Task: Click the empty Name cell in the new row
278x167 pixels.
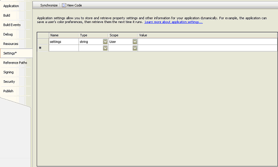Action: [x=64, y=48]
